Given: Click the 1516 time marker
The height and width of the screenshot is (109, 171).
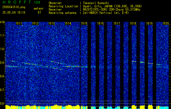Looking at the screenshot, I should (x=100, y=23).
